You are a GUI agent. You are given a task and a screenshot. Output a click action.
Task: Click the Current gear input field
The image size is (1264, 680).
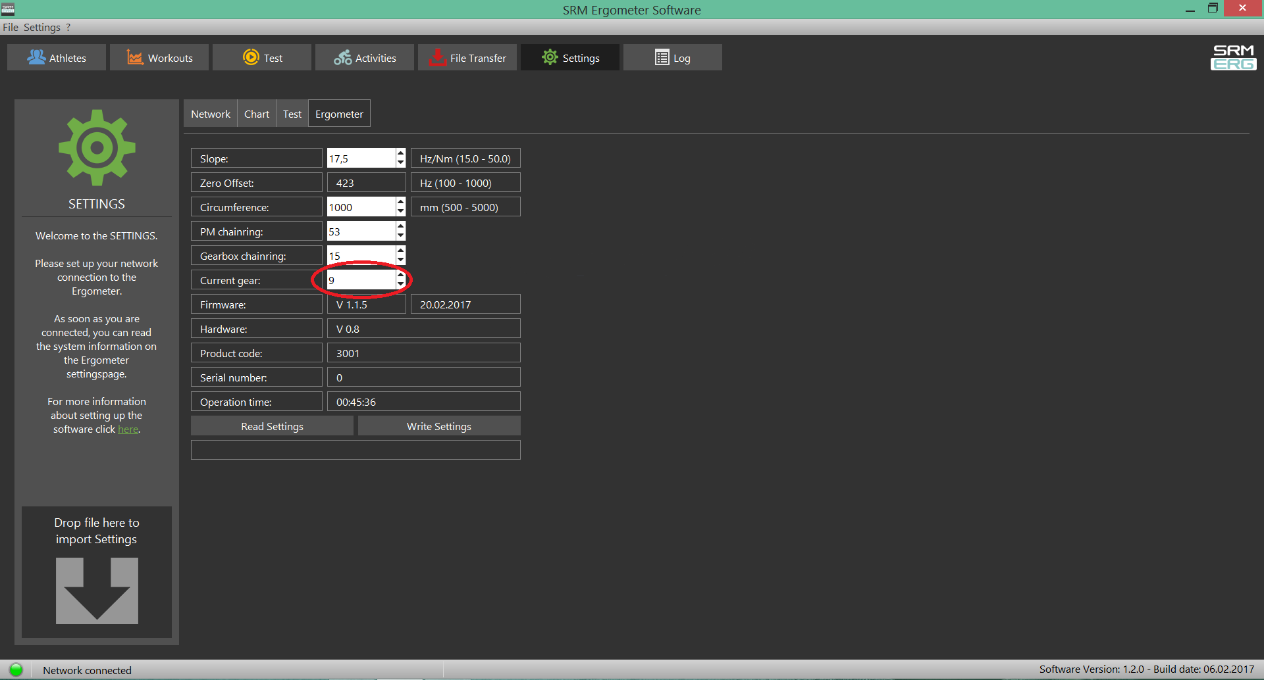click(x=361, y=280)
